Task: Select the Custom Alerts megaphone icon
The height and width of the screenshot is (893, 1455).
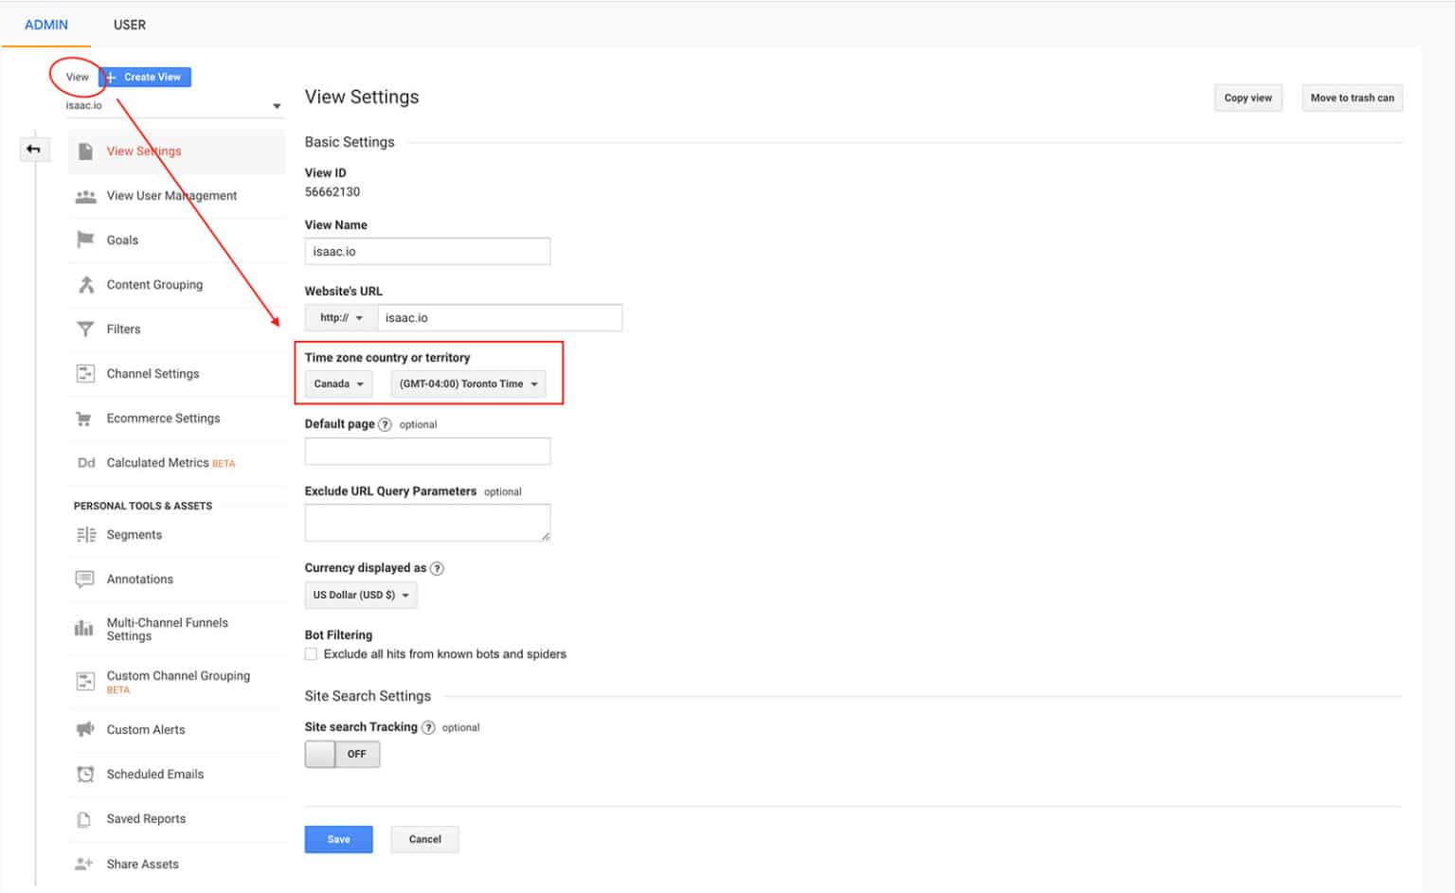Action: 84,729
